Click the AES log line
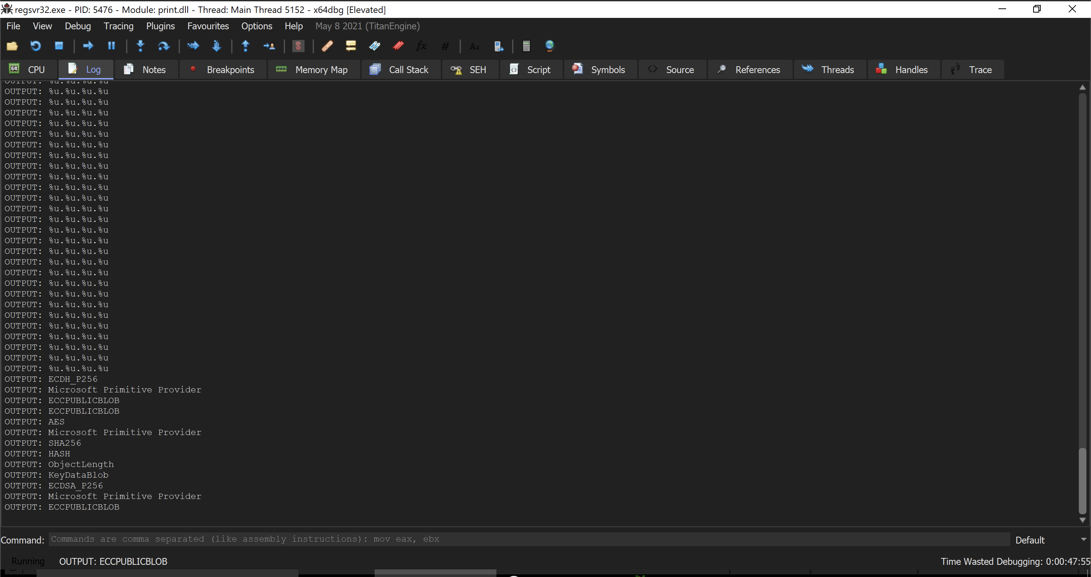Screen dimensions: 1091x577 (x=35, y=422)
